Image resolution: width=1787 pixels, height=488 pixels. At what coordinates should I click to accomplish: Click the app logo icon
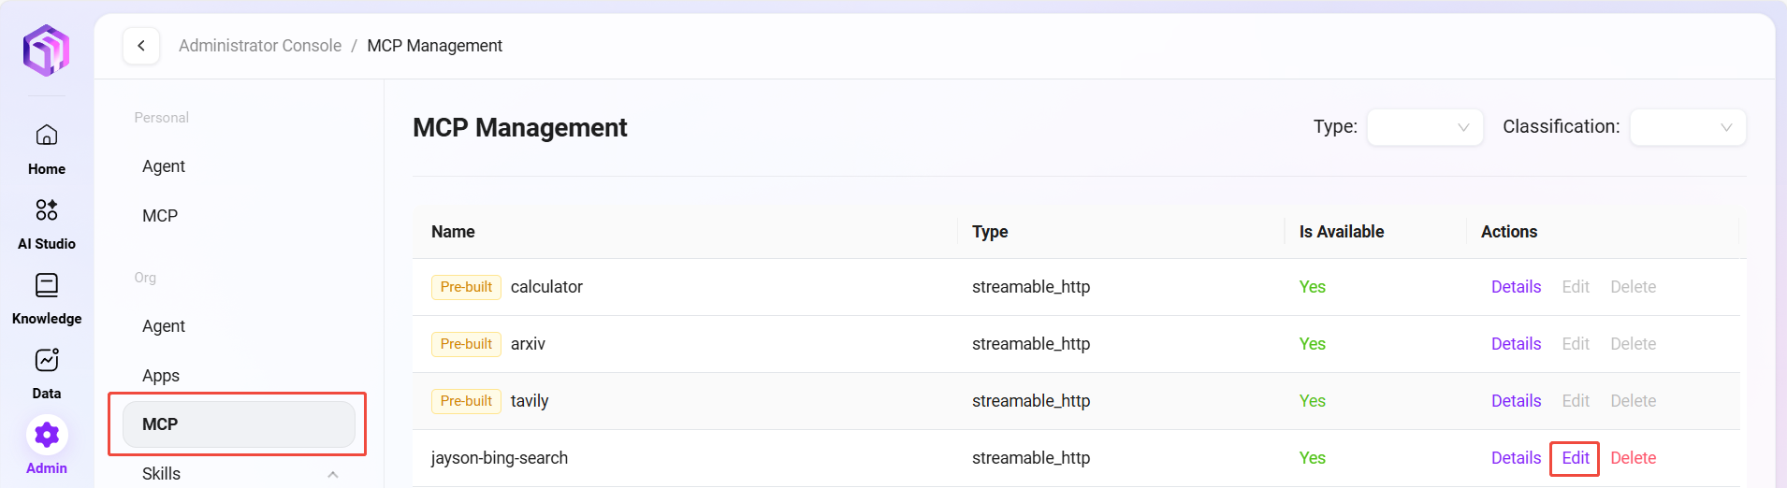click(46, 50)
